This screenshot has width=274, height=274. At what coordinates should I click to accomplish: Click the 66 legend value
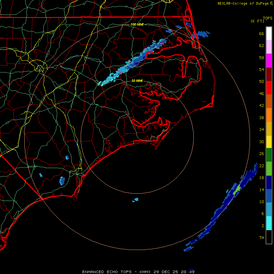point(262,33)
